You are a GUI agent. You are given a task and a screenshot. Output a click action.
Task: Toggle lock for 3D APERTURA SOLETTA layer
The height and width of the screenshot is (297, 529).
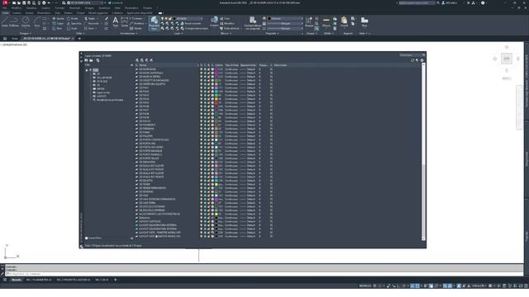click(208, 84)
